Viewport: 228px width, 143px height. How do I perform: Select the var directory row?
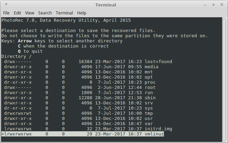(x=79, y=124)
